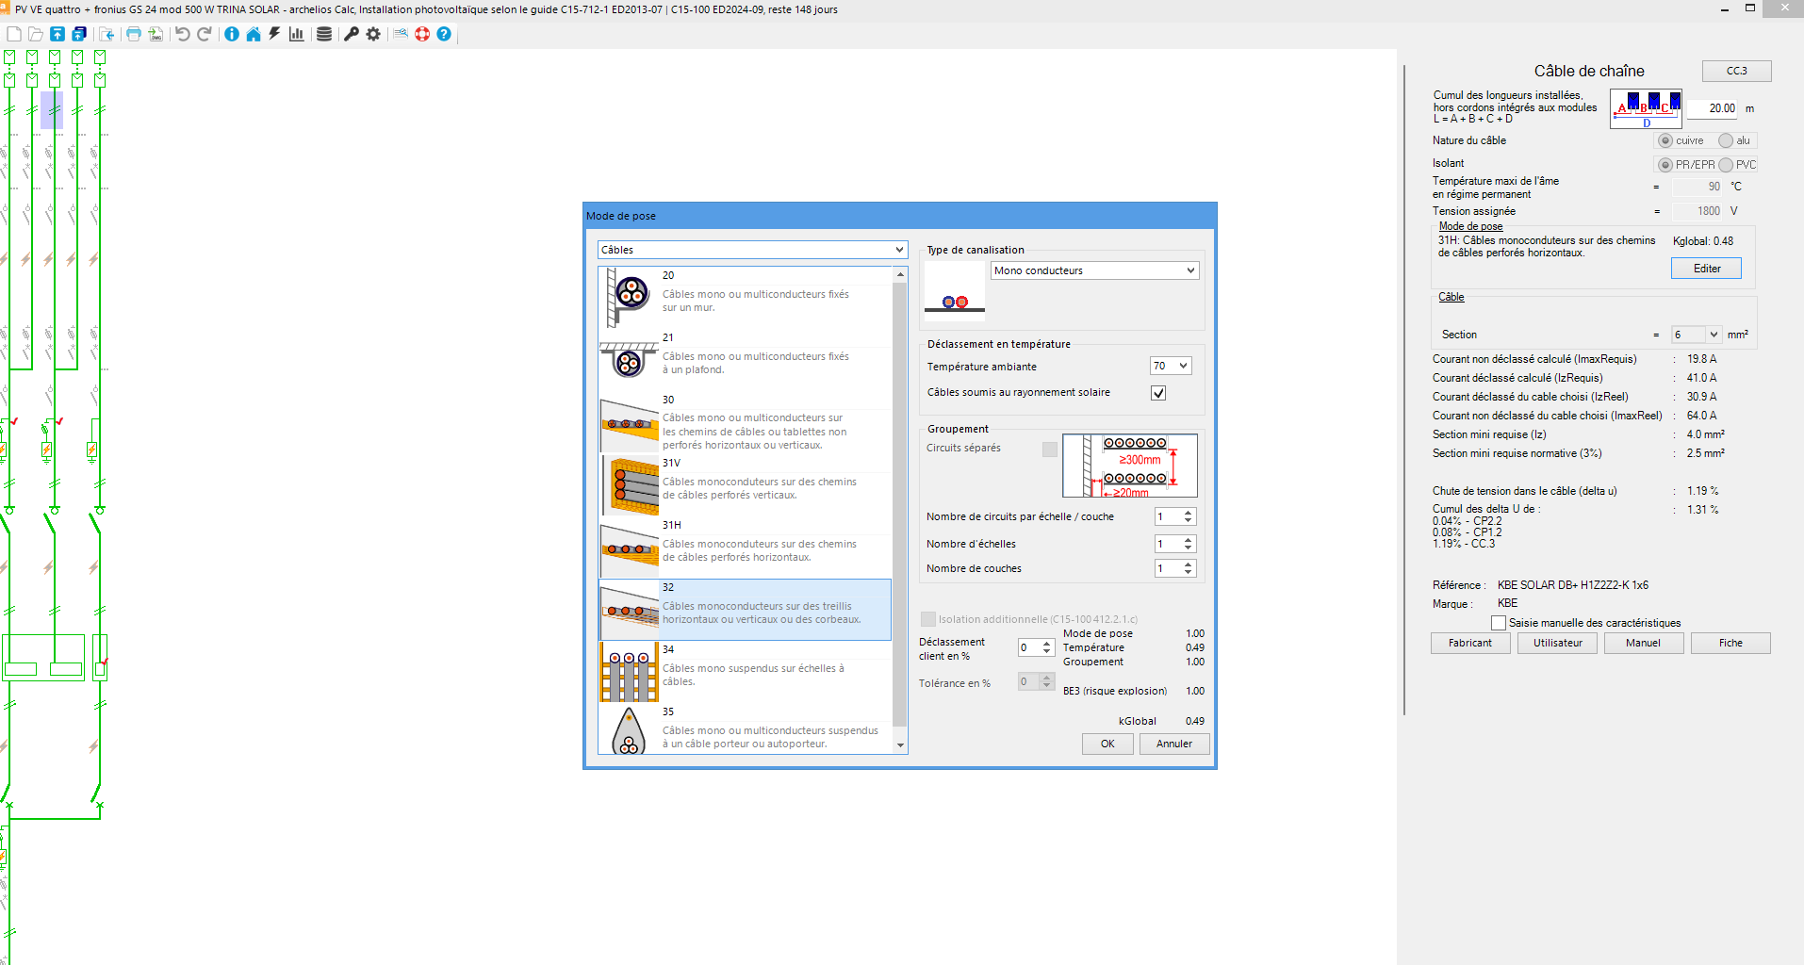The image size is (1804, 965).
Task: Select mode 31H chemins perforés horizontaux
Action: pyautogui.click(x=745, y=548)
